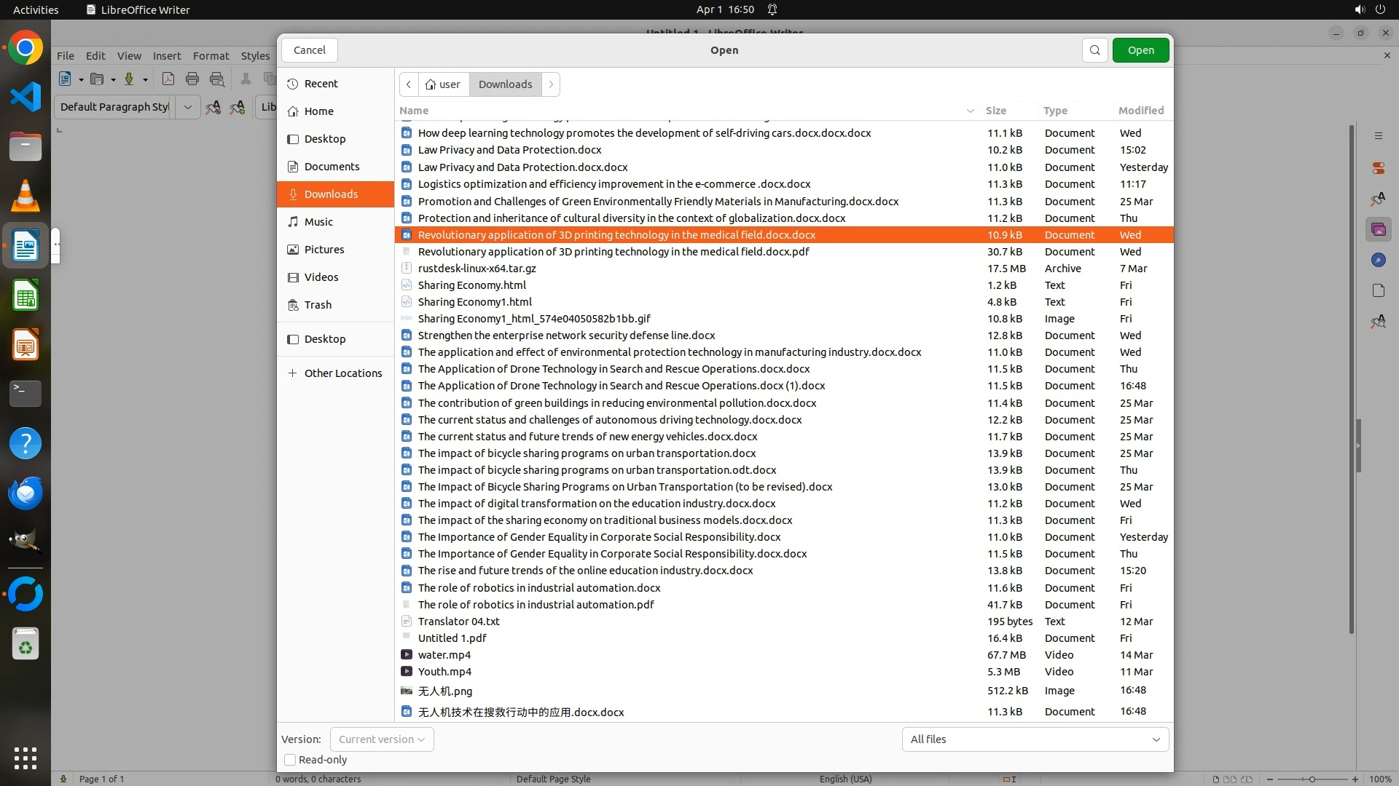Sort files by Size column header
Viewport: 1399px width, 786px height.
(x=995, y=111)
